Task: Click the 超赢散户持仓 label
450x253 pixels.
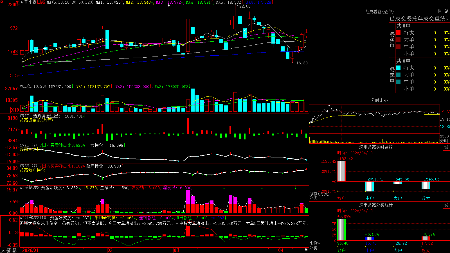Action: click(32, 170)
